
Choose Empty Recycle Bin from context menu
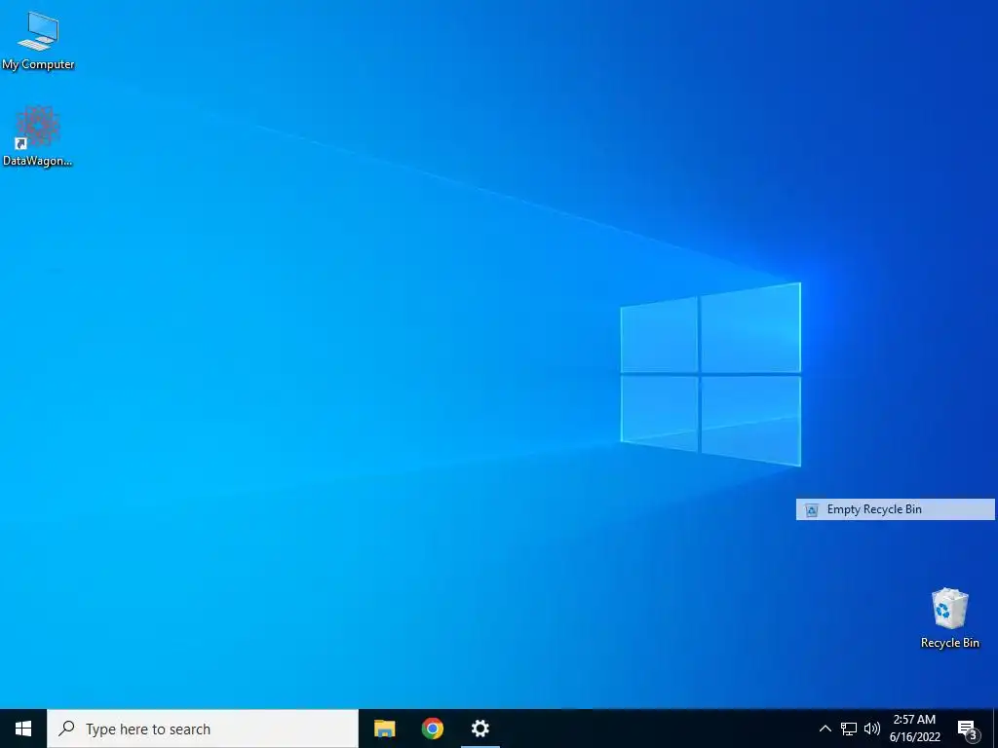coord(895,509)
